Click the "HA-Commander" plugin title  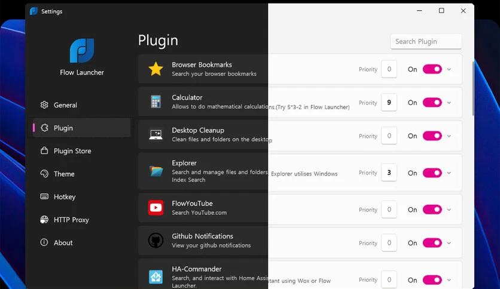click(196, 269)
